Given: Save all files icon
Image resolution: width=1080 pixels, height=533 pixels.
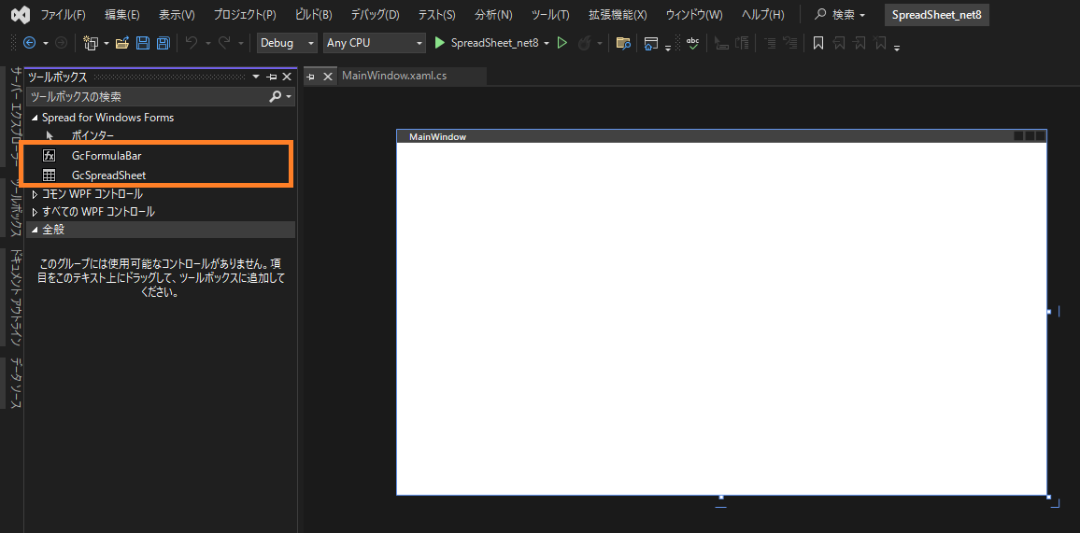Looking at the screenshot, I should click(163, 43).
